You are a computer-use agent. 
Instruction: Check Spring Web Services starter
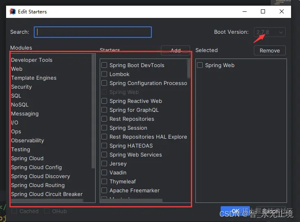[104, 155]
